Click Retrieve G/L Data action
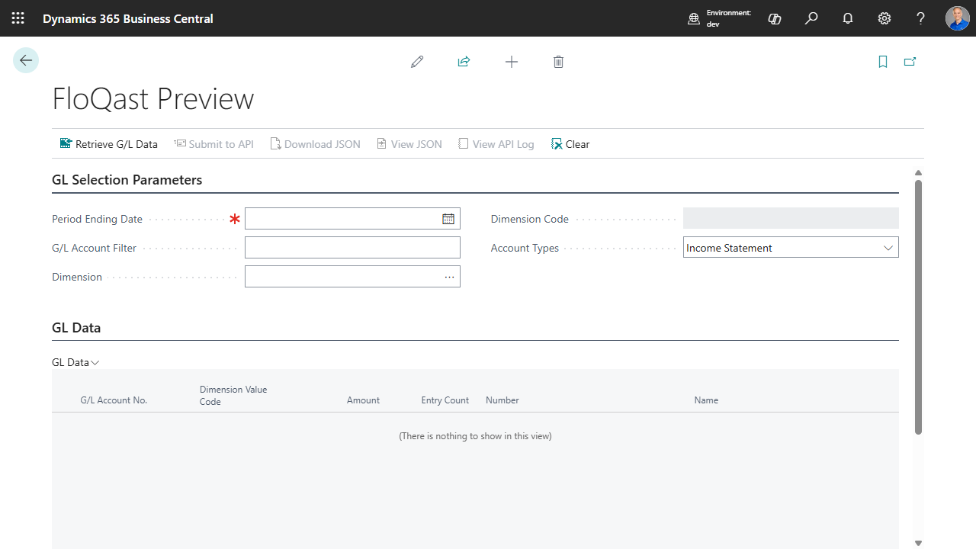Image resolution: width=976 pixels, height=549 pixels. 109,144
